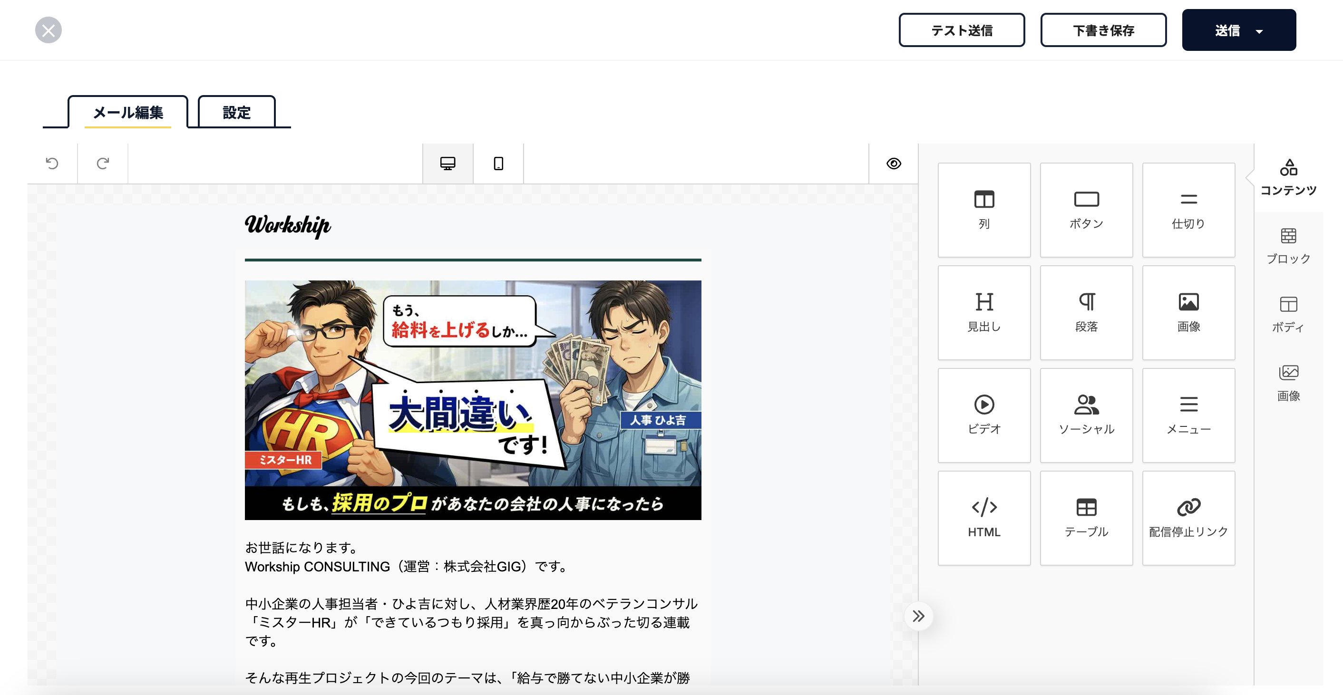Select the HTML code block

pos(984,518)
